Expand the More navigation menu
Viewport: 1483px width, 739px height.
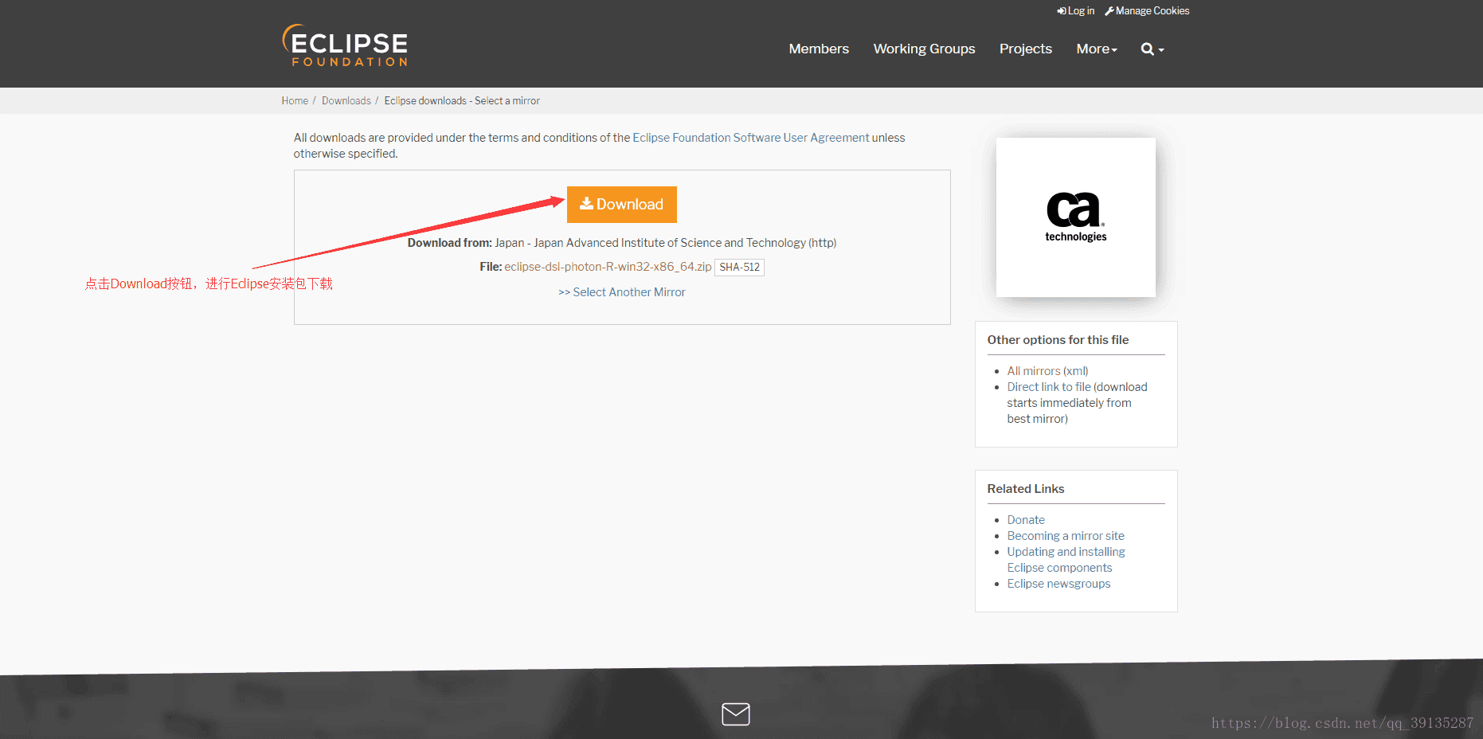(1097, 49)
